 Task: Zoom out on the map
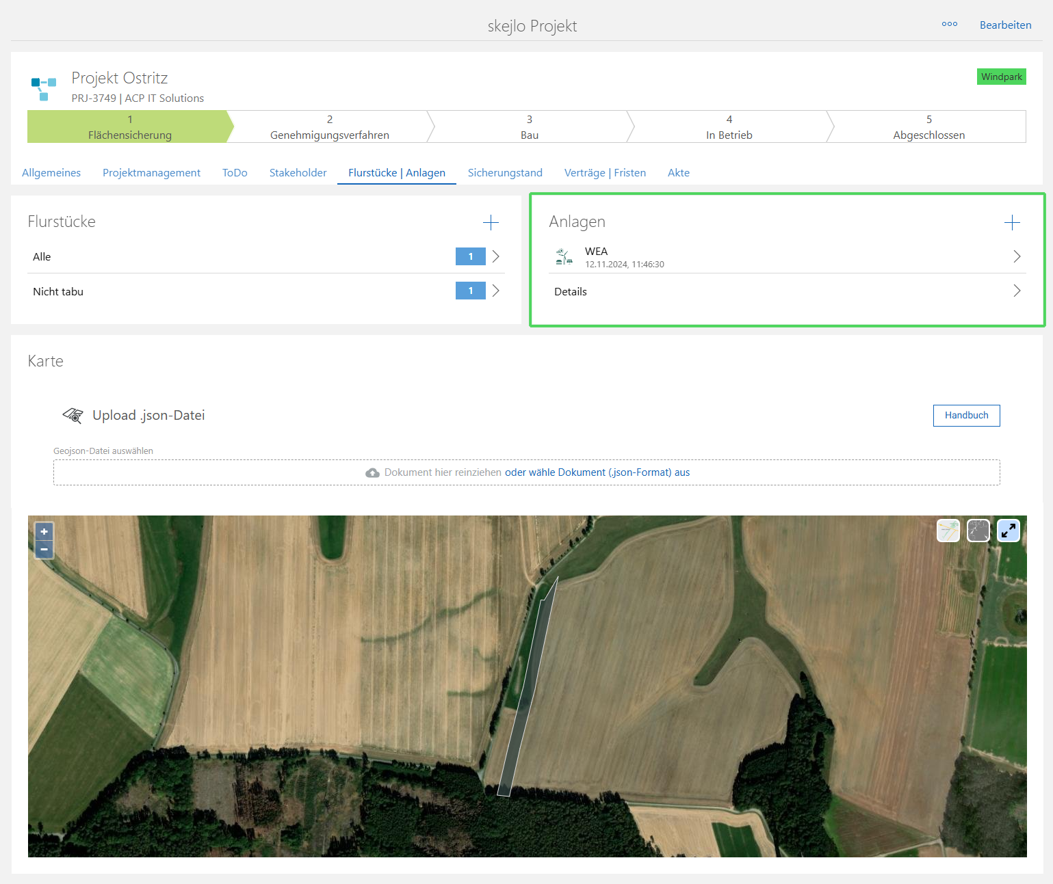coord(44,550)
